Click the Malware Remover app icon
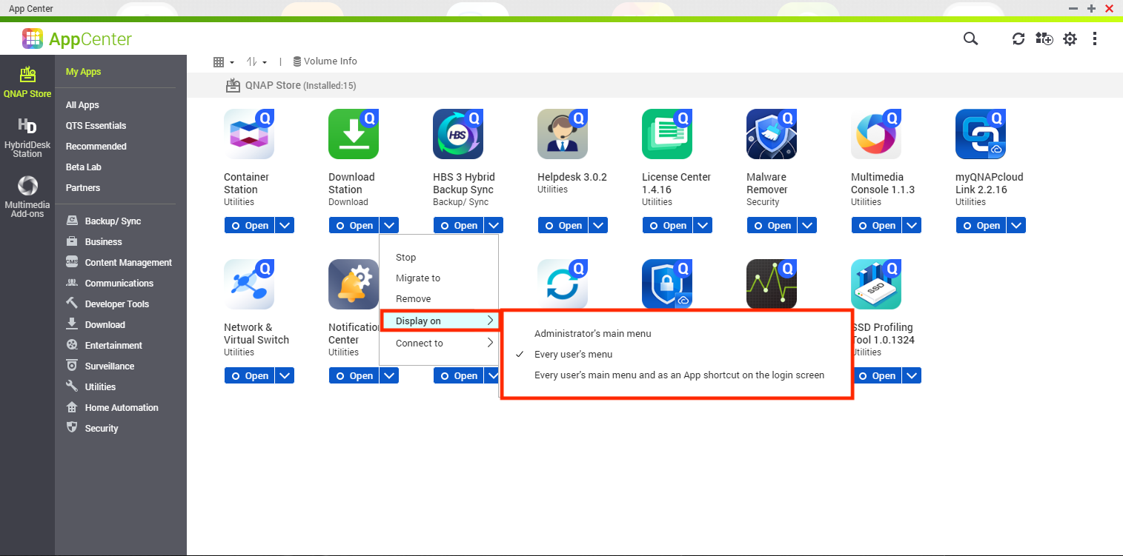 [772, 134]
